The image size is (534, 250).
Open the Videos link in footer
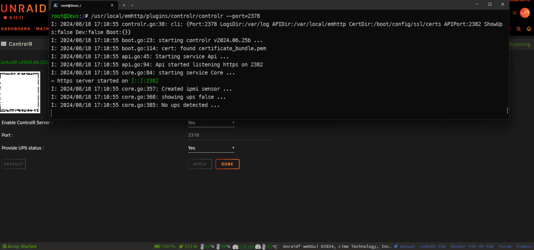pos(524,246)
